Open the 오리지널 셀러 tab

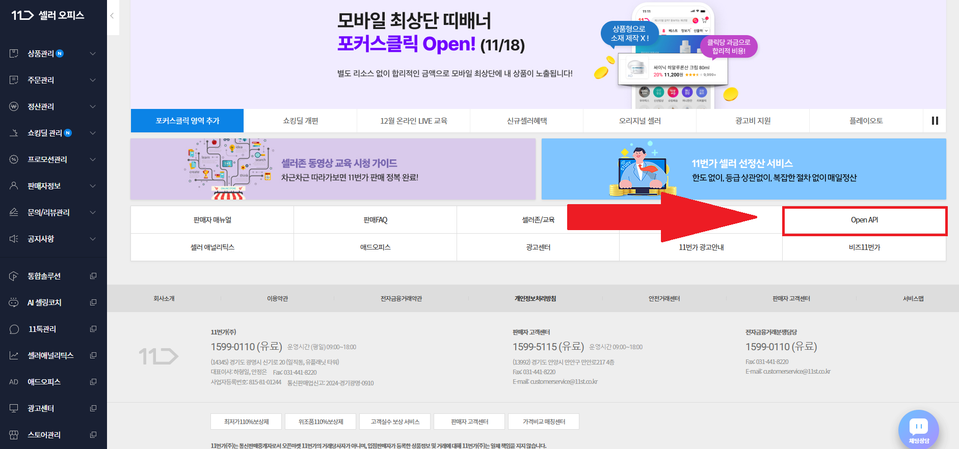[x=640, y=121]
